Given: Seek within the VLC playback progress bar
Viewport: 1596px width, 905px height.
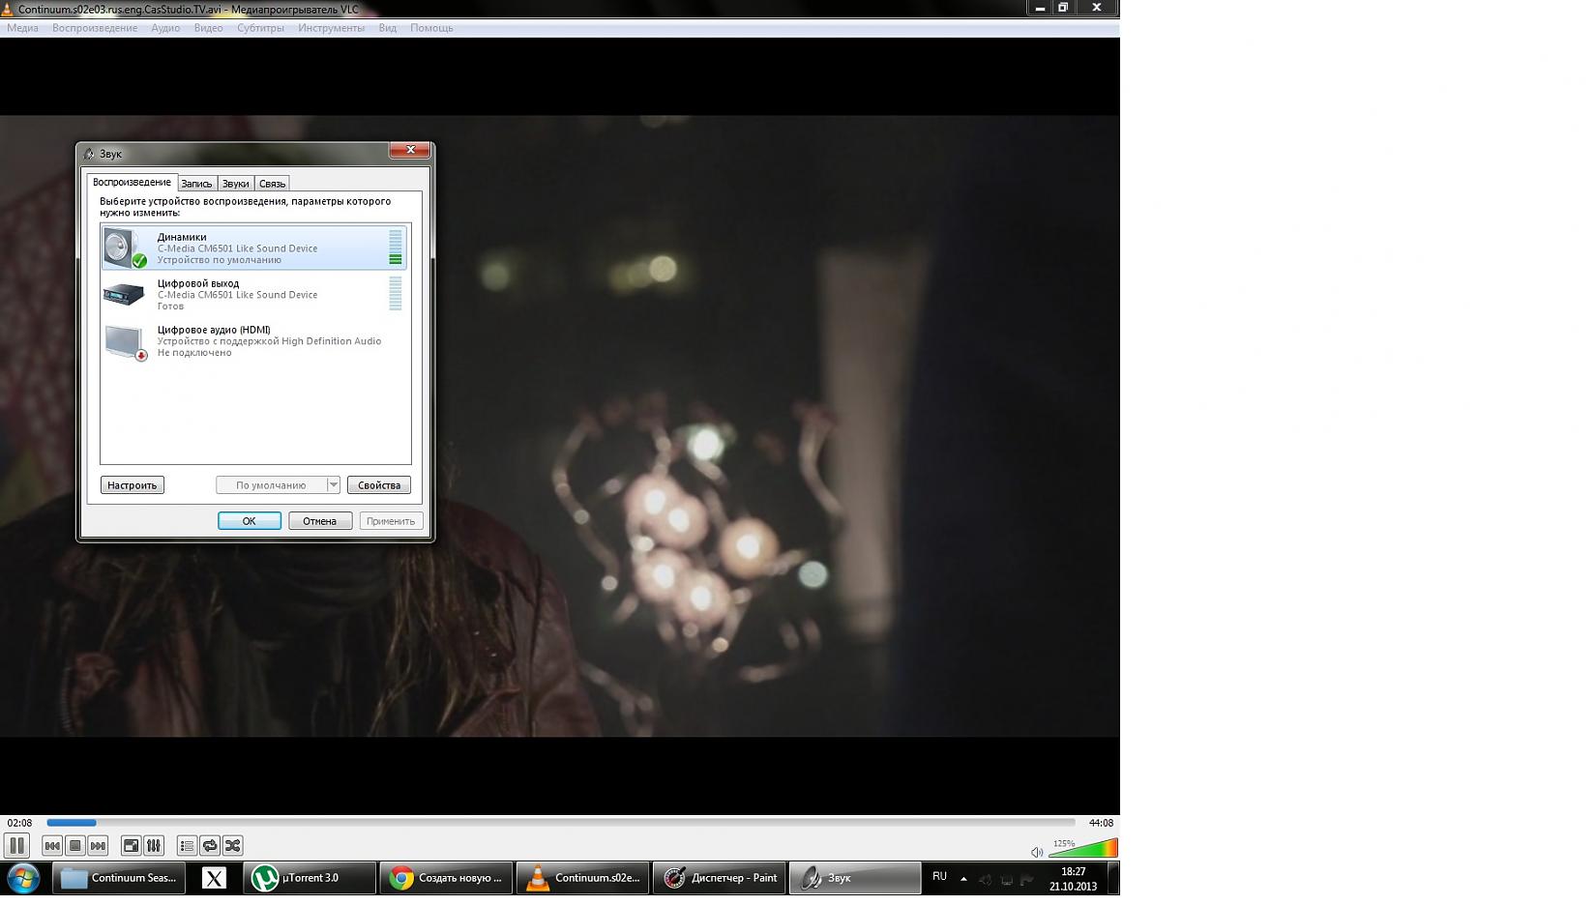Looking at the screenshot, I should pyautogui.click(x=561, y=823).
